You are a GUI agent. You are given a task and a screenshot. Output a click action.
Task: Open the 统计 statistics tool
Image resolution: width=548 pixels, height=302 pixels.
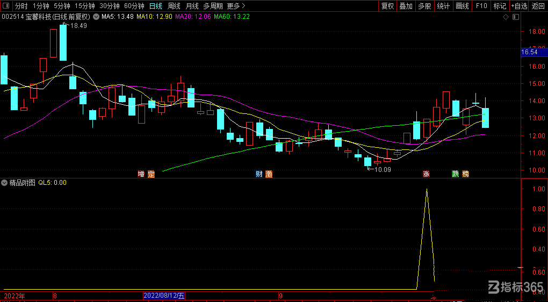tap(443, 6)
